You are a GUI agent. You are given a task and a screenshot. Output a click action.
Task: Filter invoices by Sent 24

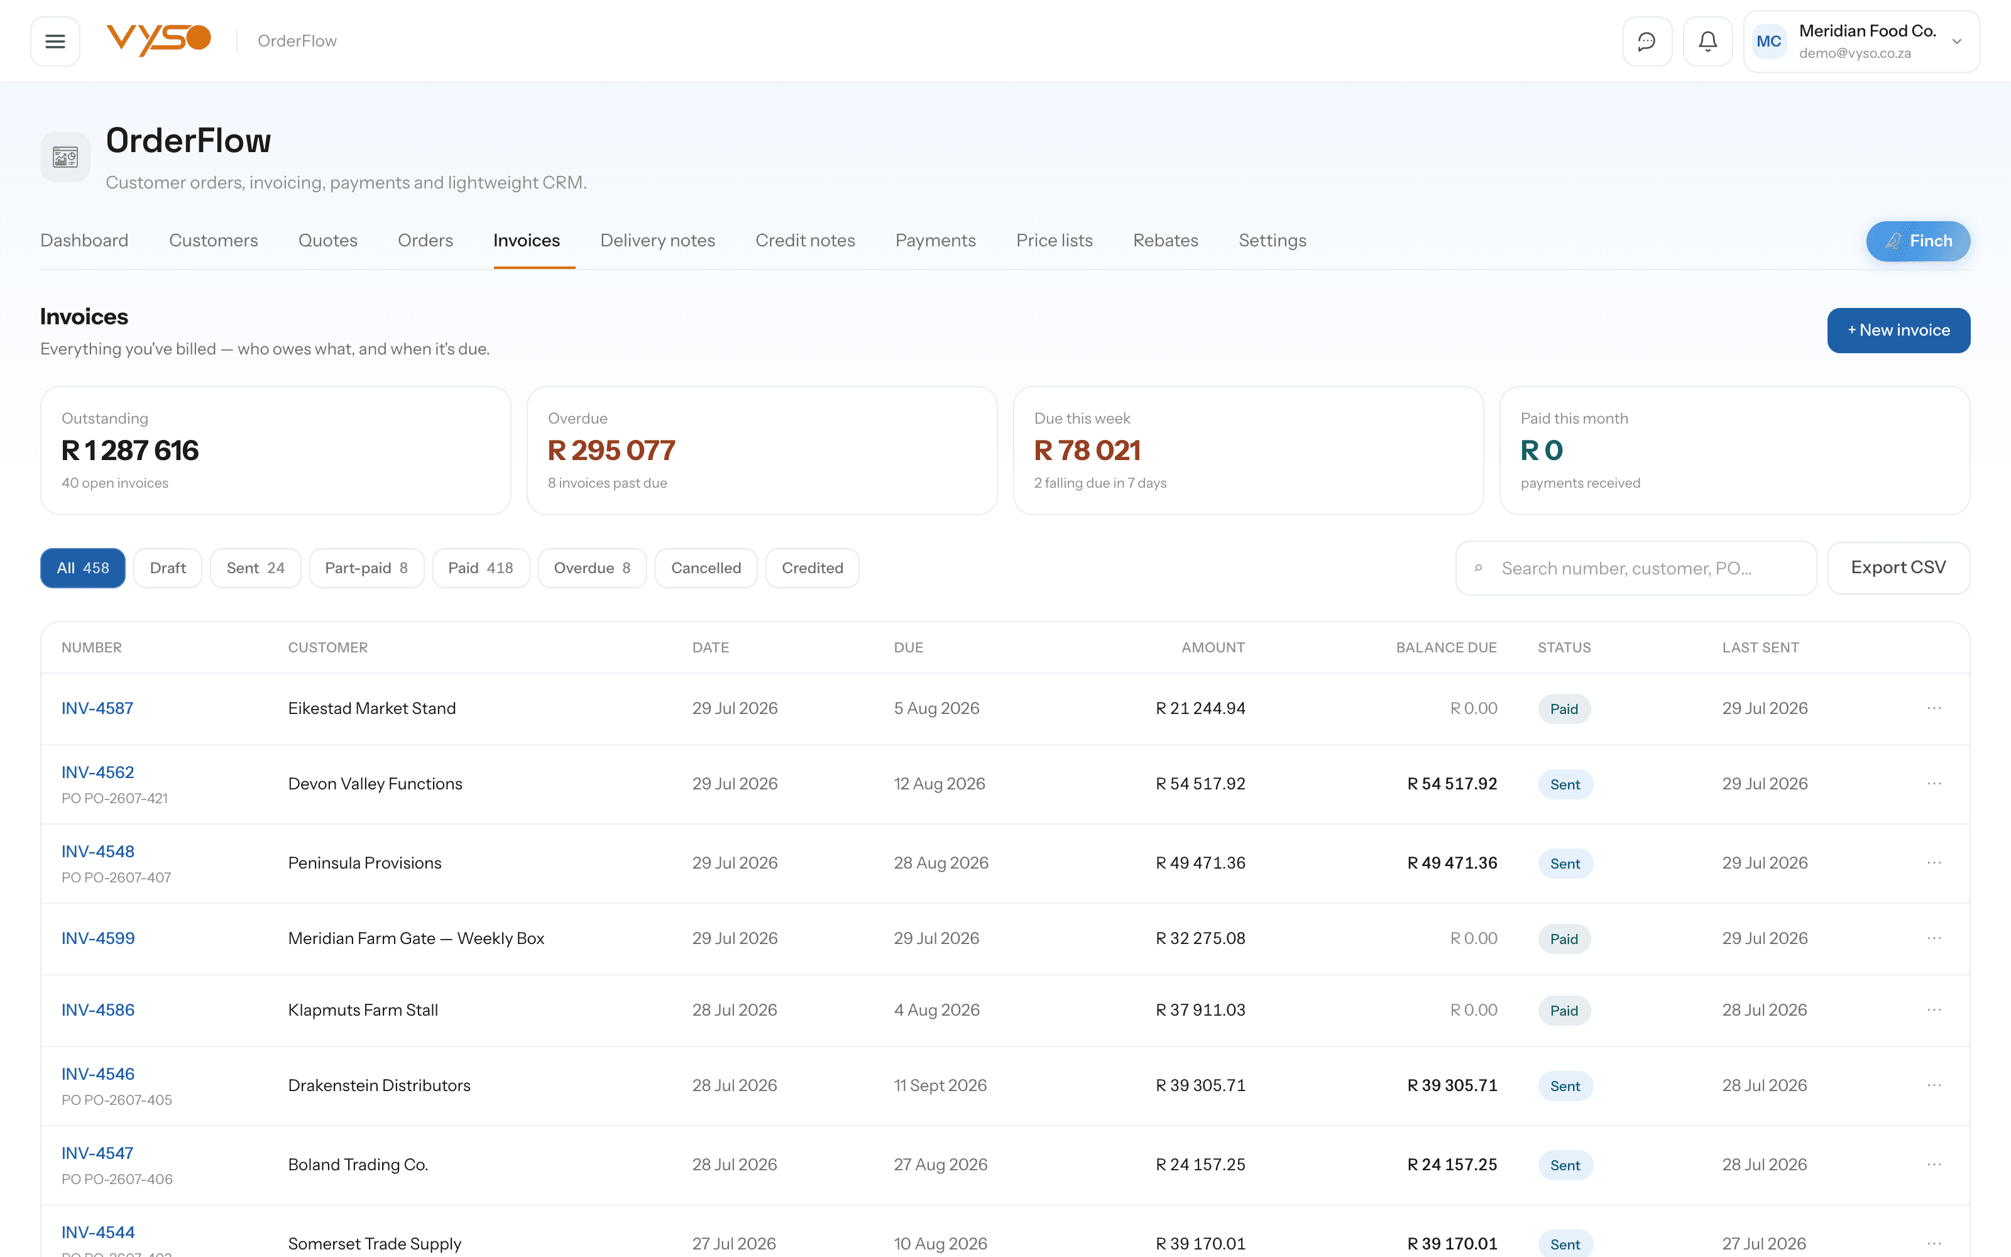(x=255, y=568)
